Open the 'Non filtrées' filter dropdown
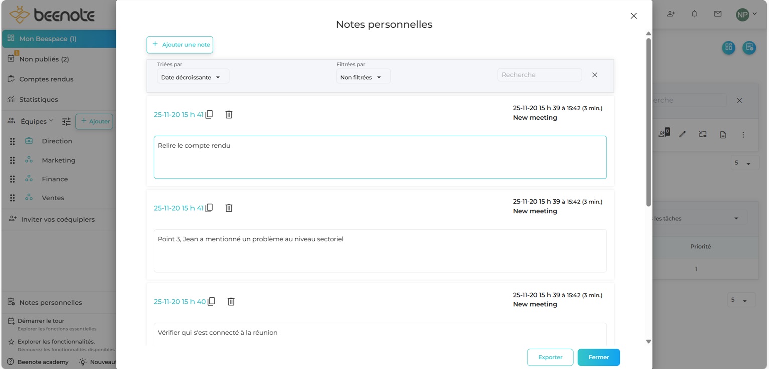This screenshot has width=769, height=369. (362, 76)
